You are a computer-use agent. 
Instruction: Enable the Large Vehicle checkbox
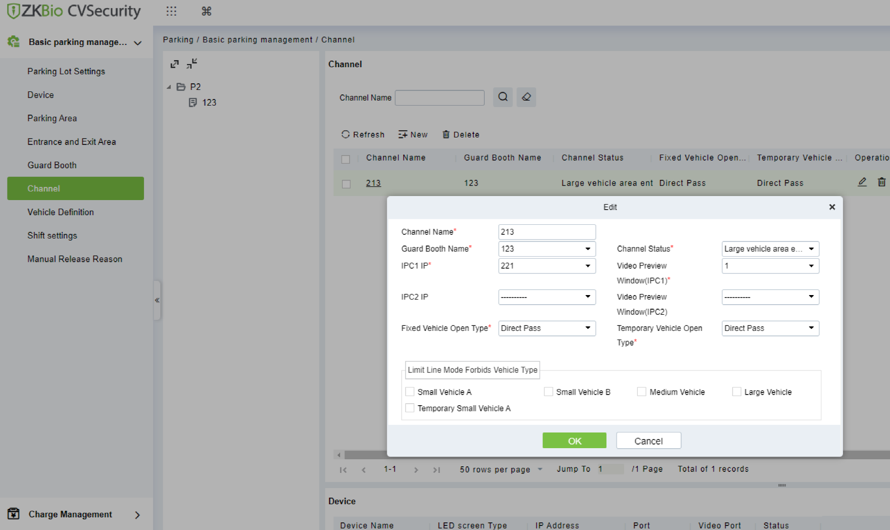click(x=737, y=392)
